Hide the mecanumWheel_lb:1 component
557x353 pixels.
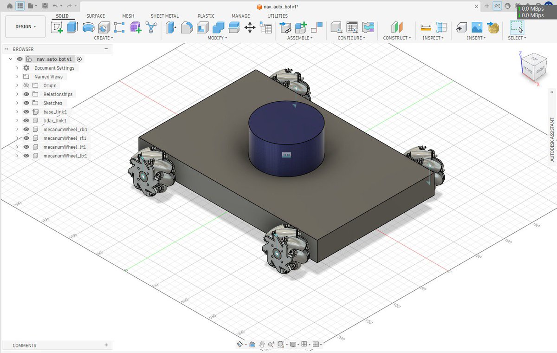[26, 156]
